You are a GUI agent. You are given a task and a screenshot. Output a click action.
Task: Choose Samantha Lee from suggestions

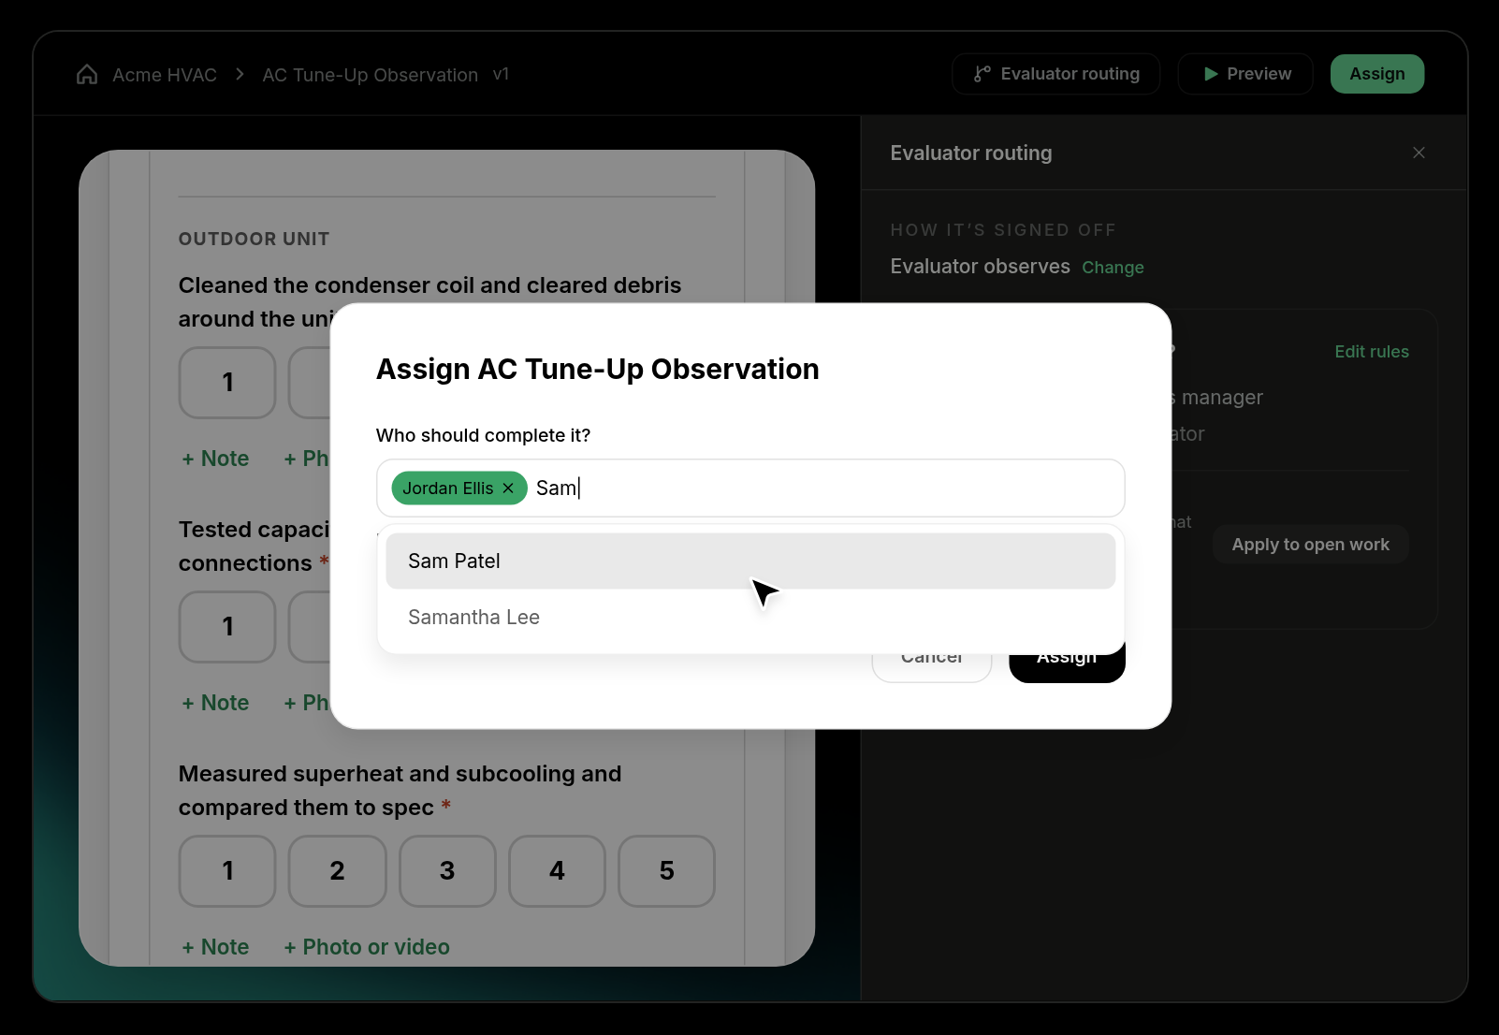pos(750,617)
